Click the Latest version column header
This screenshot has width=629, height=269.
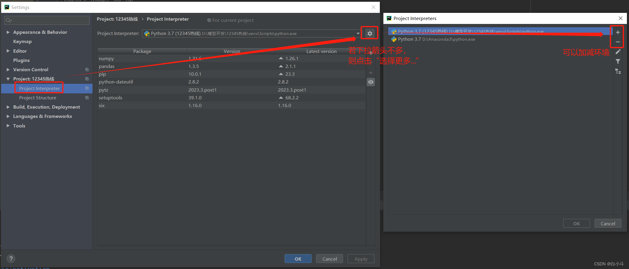coord(321,51)
